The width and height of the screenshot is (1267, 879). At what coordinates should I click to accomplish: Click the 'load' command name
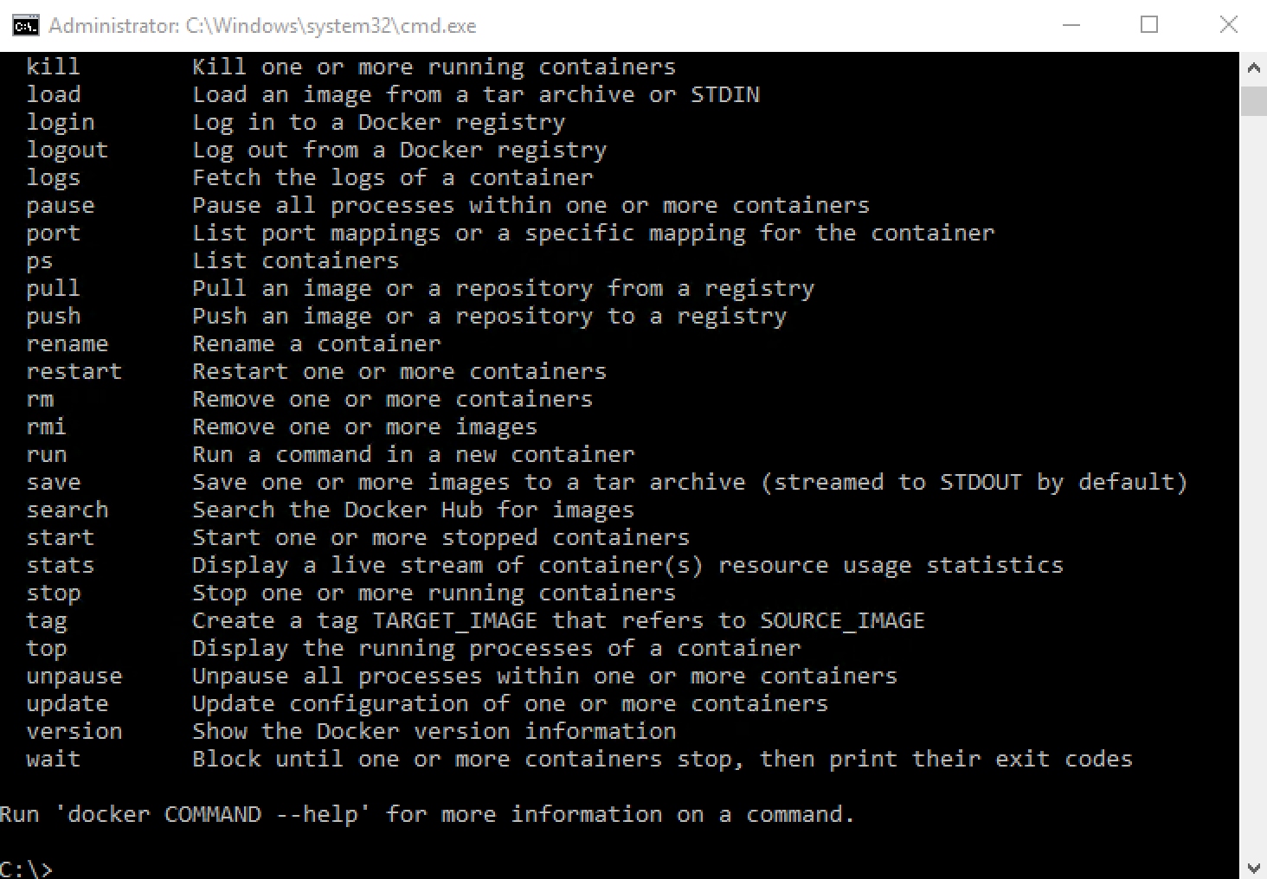53,94
